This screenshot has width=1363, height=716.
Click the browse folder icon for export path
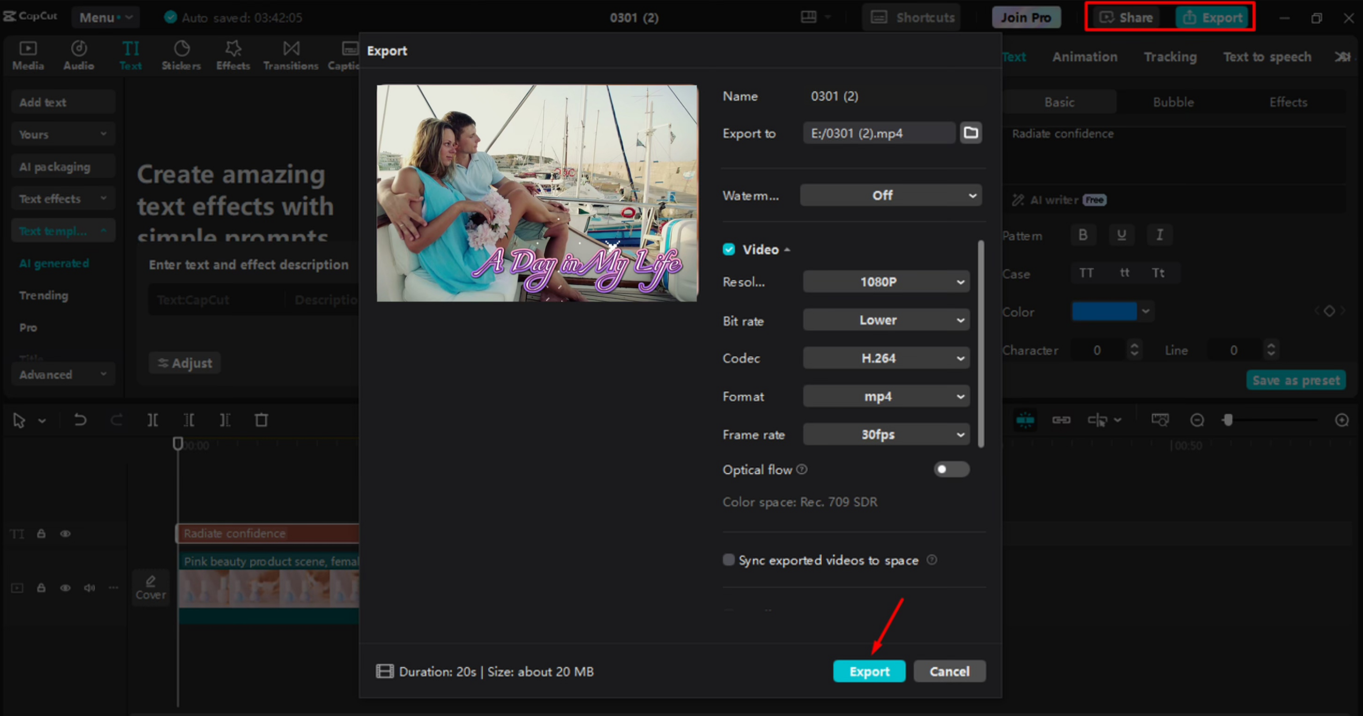(970, 133)
